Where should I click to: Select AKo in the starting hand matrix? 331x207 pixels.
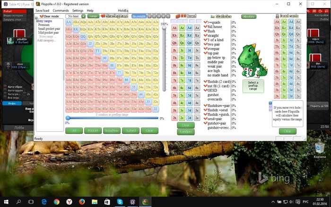(x=69, y=29)
